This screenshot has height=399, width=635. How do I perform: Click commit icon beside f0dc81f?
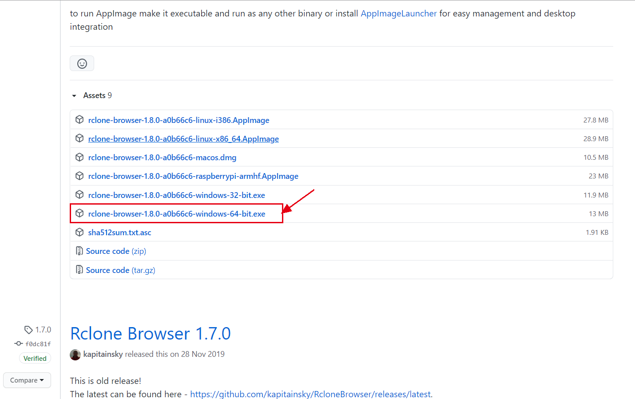tap(19, 344)
